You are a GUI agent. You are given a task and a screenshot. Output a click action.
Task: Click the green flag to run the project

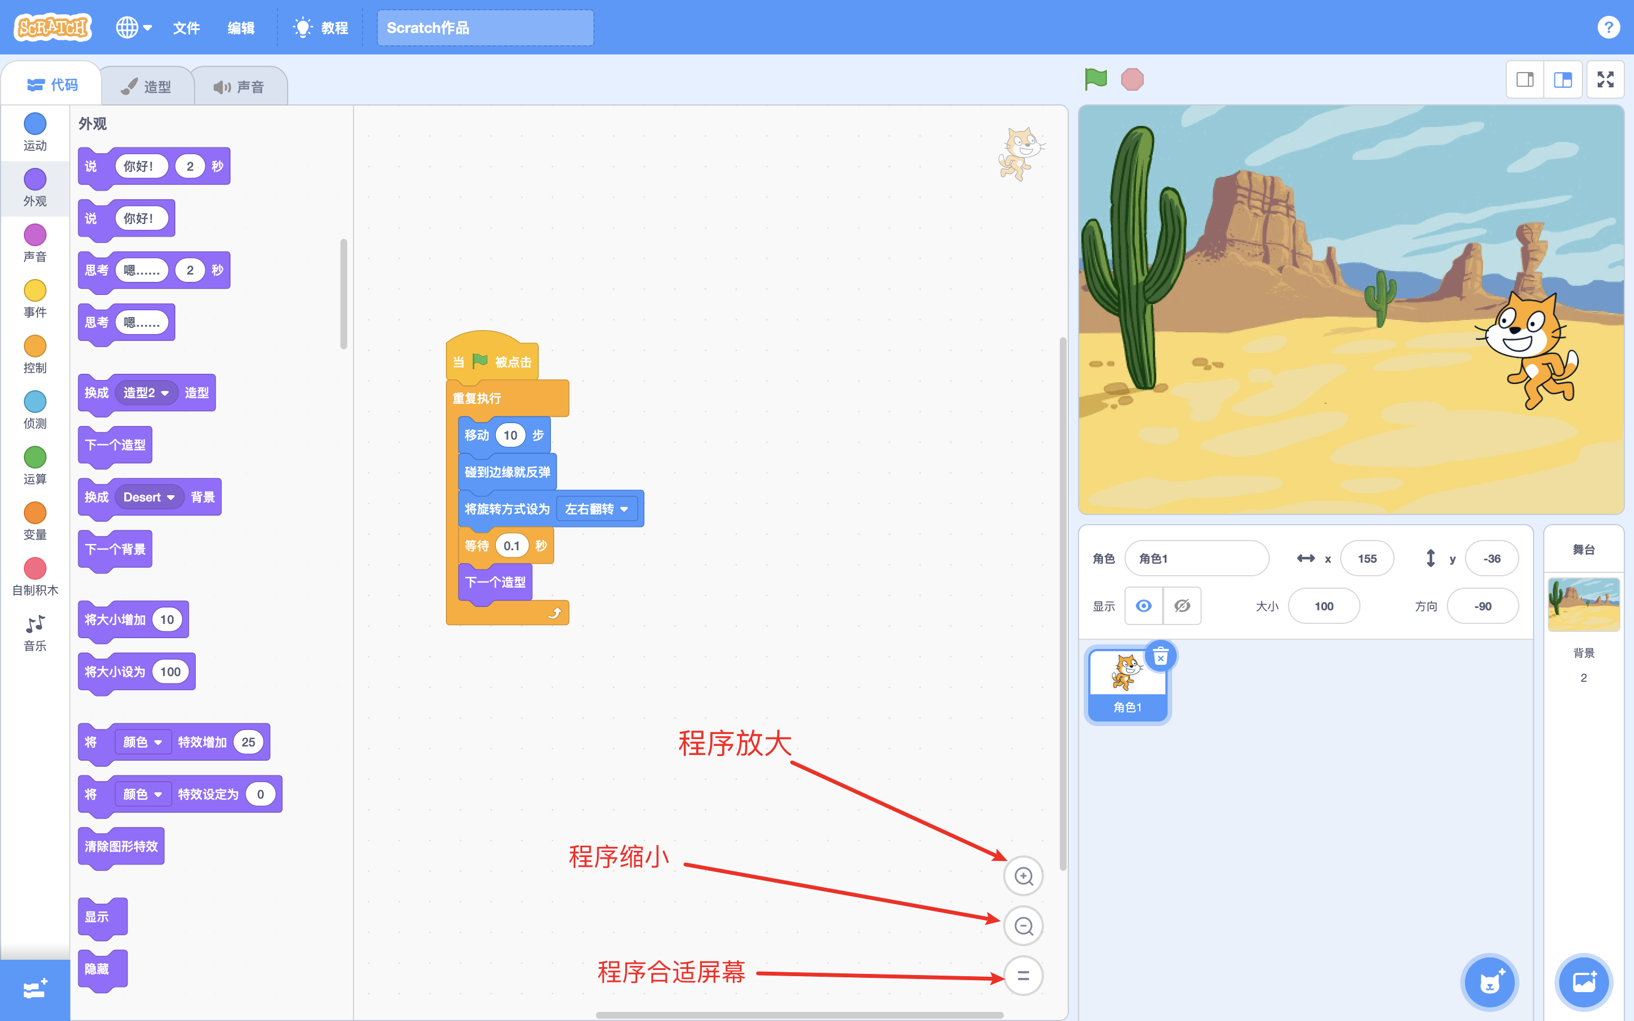pos(1095,79)
